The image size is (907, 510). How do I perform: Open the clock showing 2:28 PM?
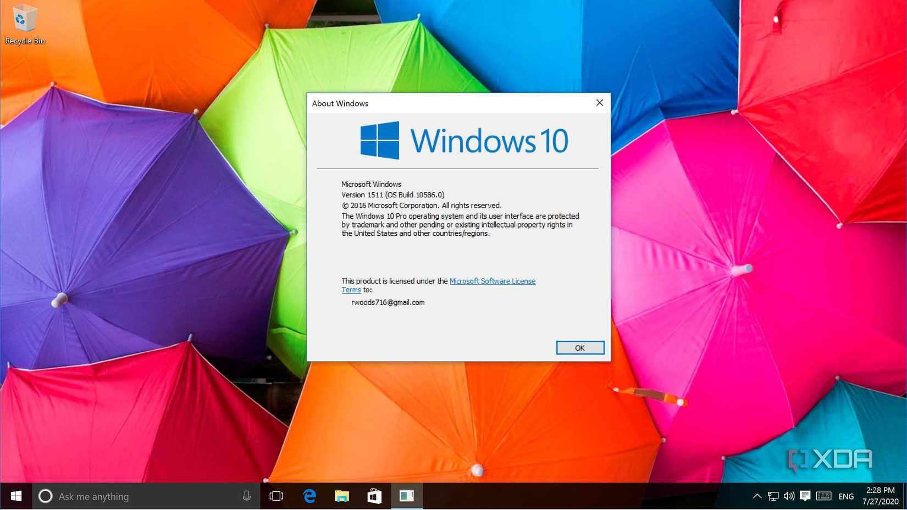point(881,496)
